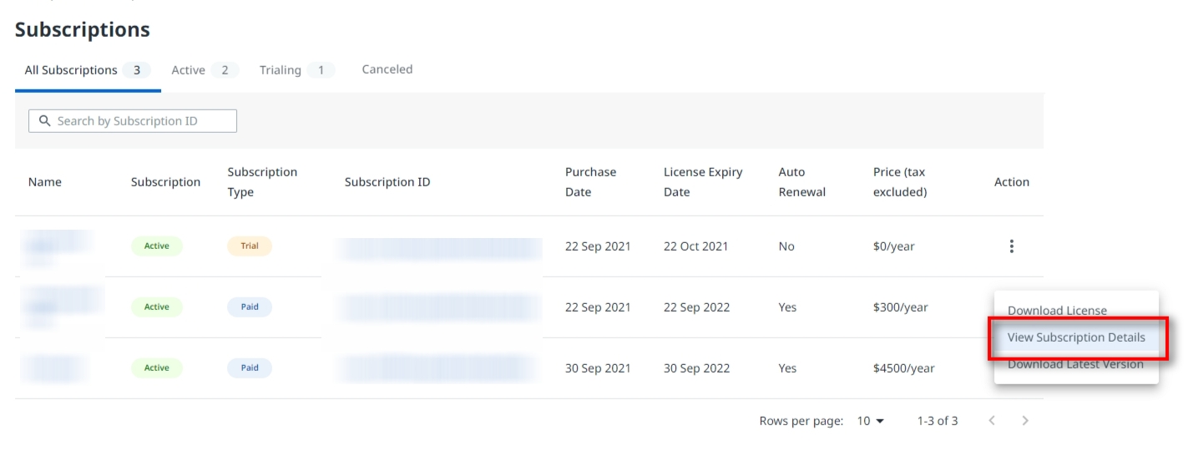Click the Paid badge in $300/year row

[249, 307]
